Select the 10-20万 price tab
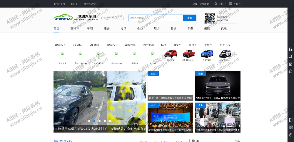The image size is (294, 142). click(78, 45)
